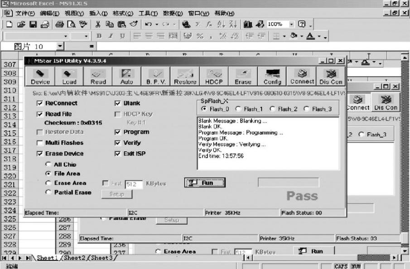Viewport: 410px width, 269px height.
Task: Toggle the Verify checkbox
Action: click(118, 143)
